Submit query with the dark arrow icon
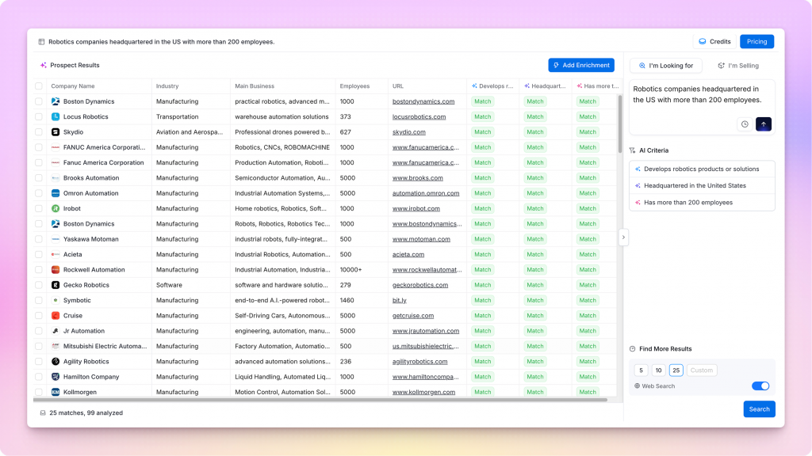This screenshot has height=456, width=812. (x=764, y=124)
